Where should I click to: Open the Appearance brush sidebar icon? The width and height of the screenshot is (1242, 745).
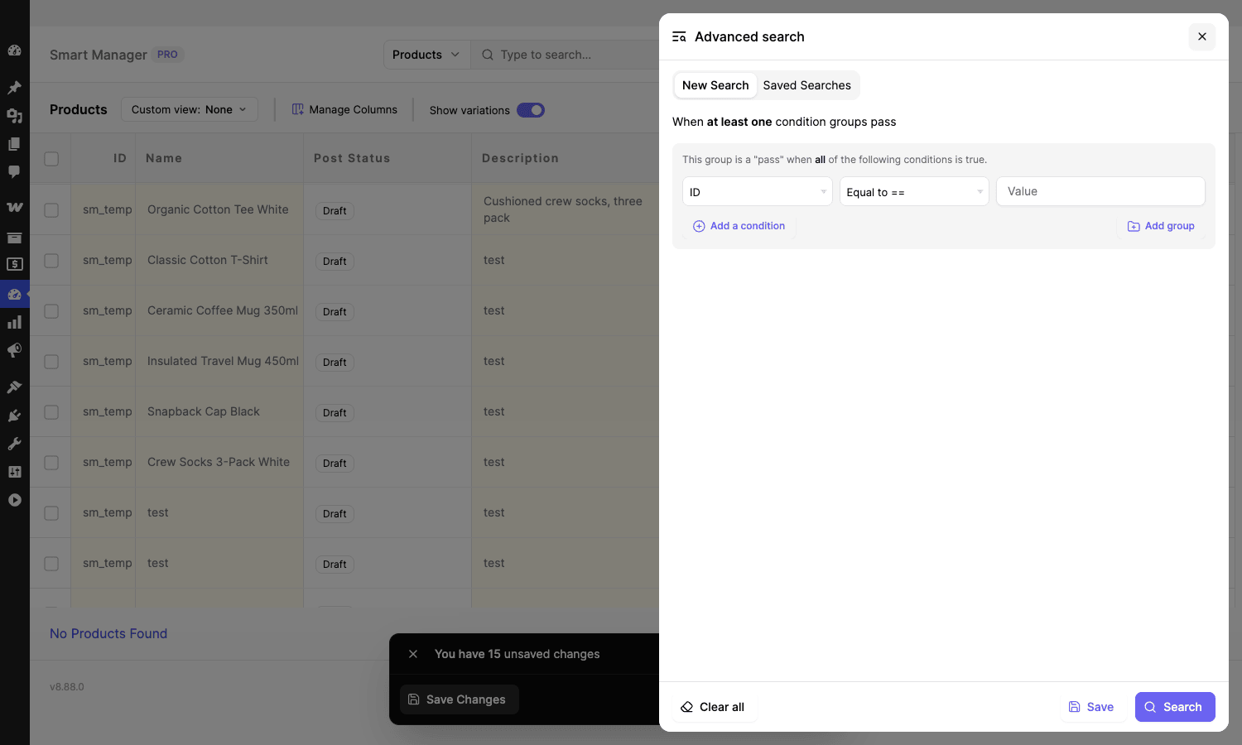point(14,387)
